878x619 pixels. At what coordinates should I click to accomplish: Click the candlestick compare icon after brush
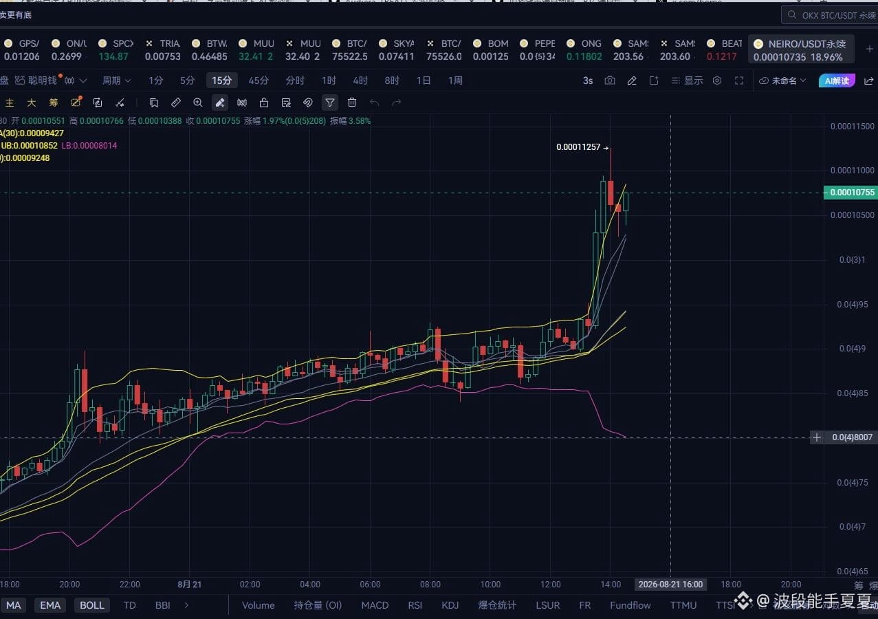point(242,102)
